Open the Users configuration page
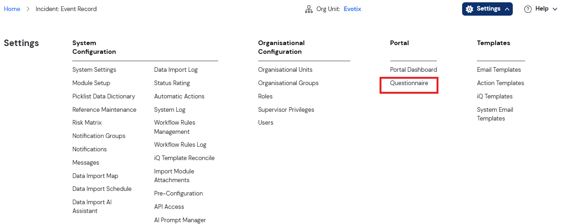The height and width of the screenshot is (224, 568). click(x=266, y=123)
